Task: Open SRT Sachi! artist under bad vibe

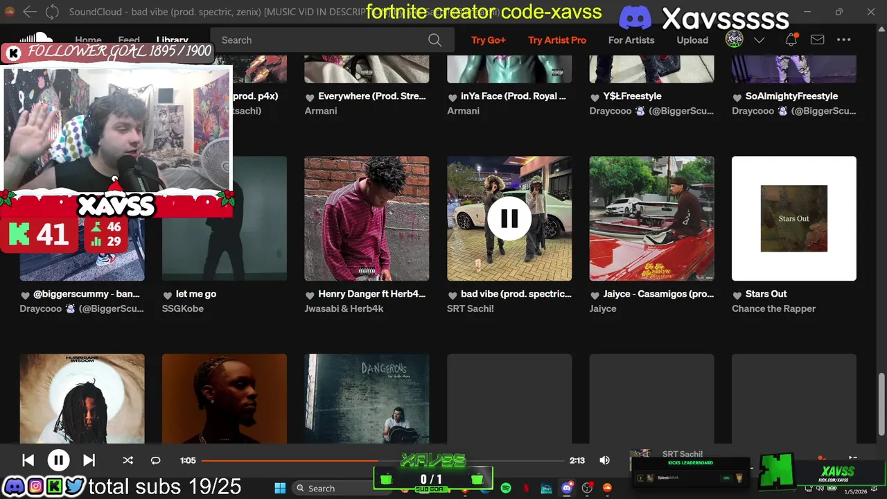Action: click(471, 308)
